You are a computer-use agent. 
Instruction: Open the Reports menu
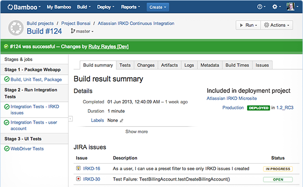(x=130, y=7)
